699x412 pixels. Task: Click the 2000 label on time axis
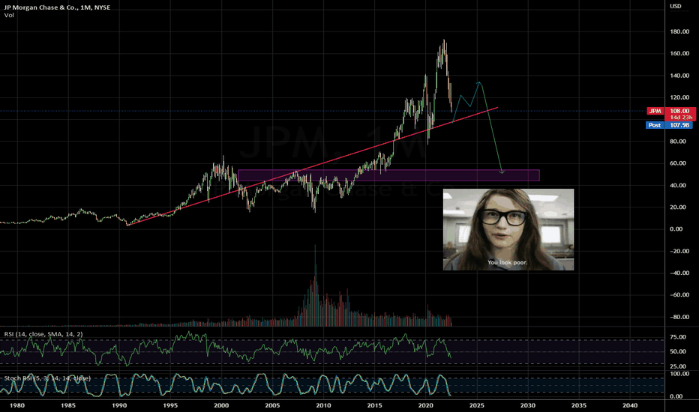click(x=221, y=405)
